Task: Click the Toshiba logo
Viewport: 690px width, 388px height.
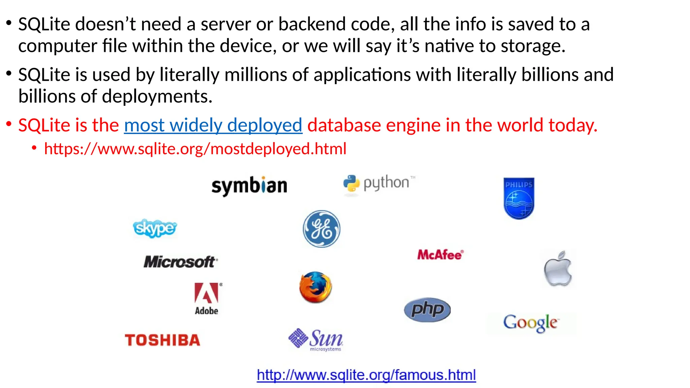Action: tap(162, 340)
